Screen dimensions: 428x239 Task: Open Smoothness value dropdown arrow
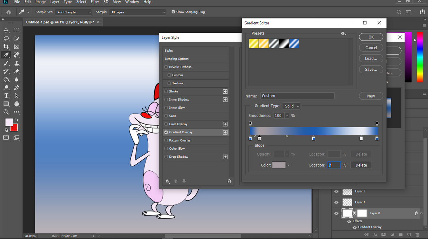point(287,115)
